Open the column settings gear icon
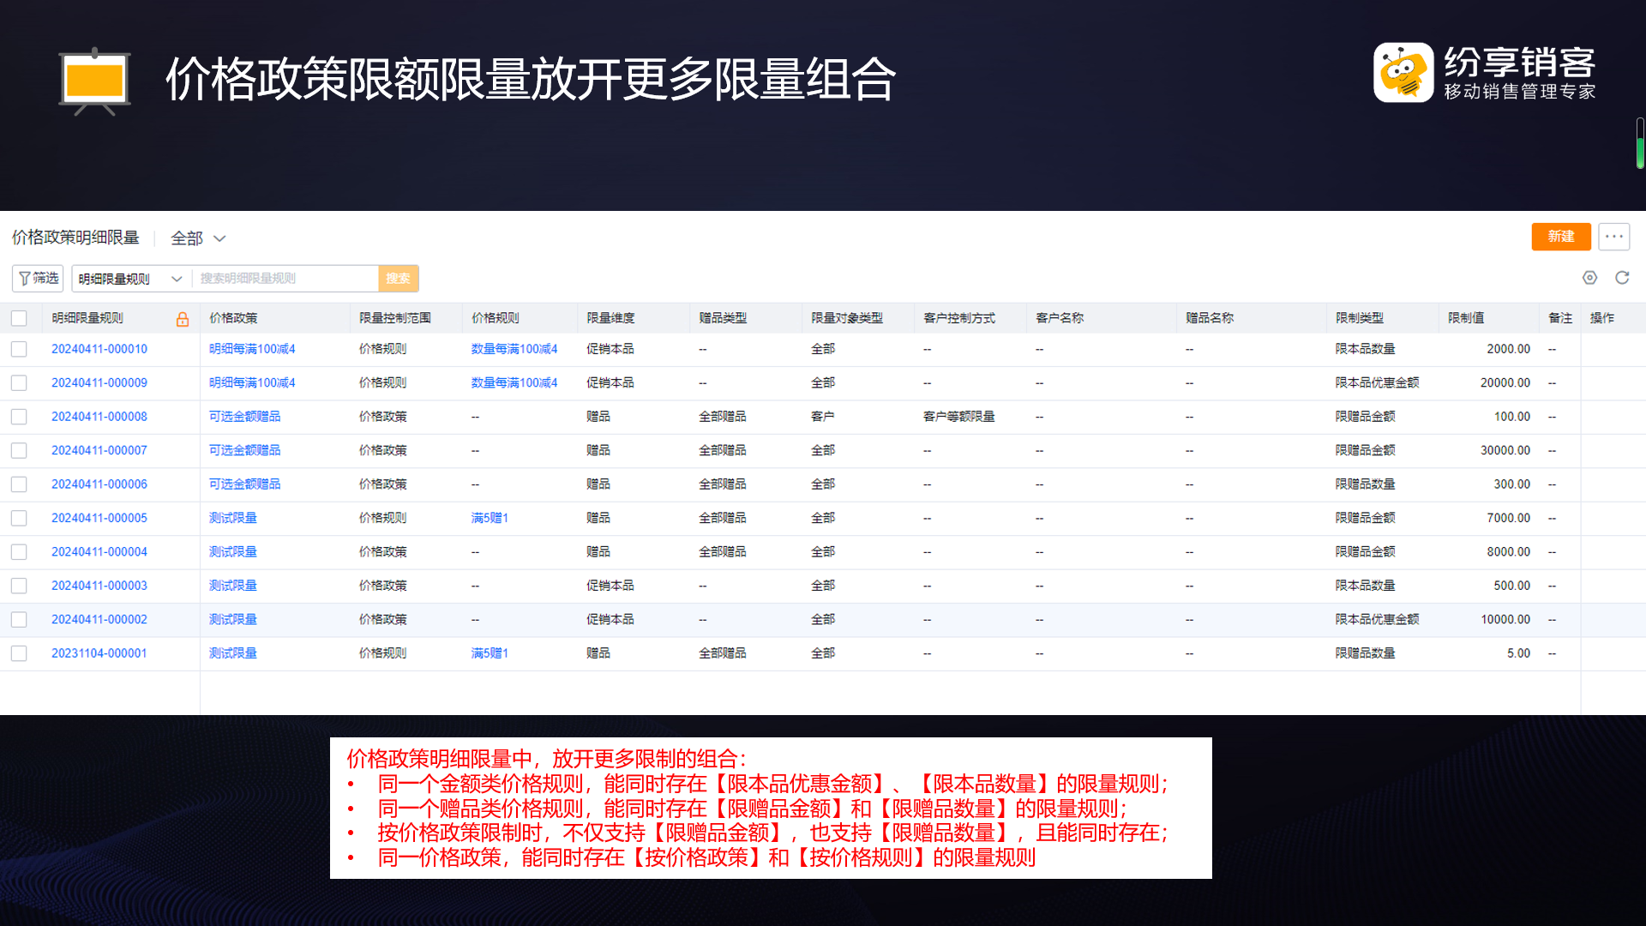Screen dimensions: 1646x926 [x=1590, y=278]
